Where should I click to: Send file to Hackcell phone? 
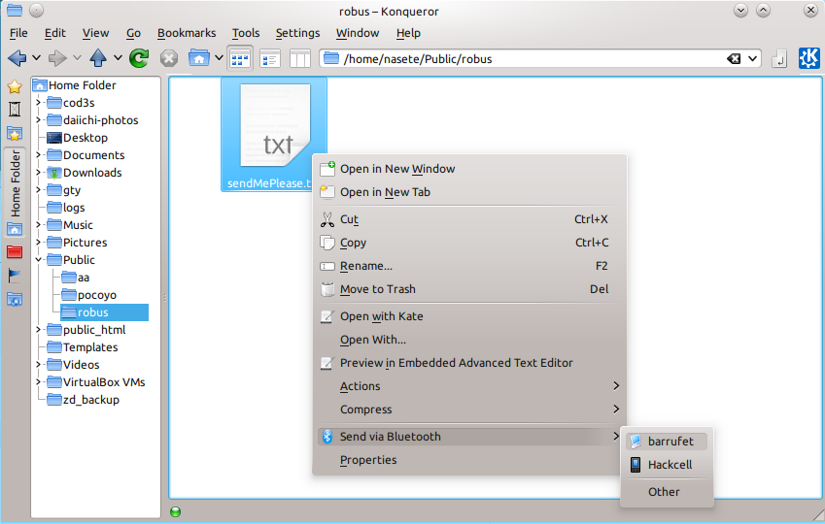point(667,465)
